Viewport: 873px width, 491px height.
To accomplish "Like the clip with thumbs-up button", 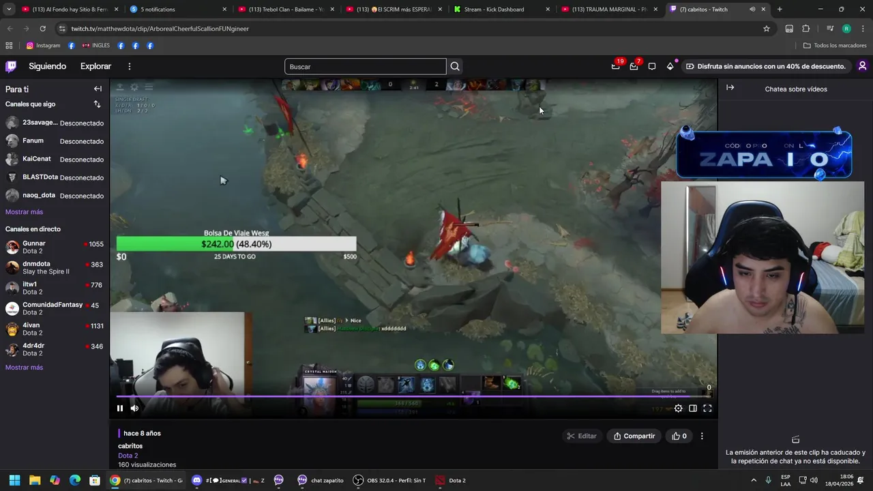I will (x=679, y=436).
